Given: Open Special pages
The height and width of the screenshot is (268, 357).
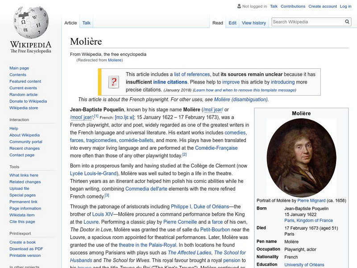Looking at the screenshot, I should 23,195.
